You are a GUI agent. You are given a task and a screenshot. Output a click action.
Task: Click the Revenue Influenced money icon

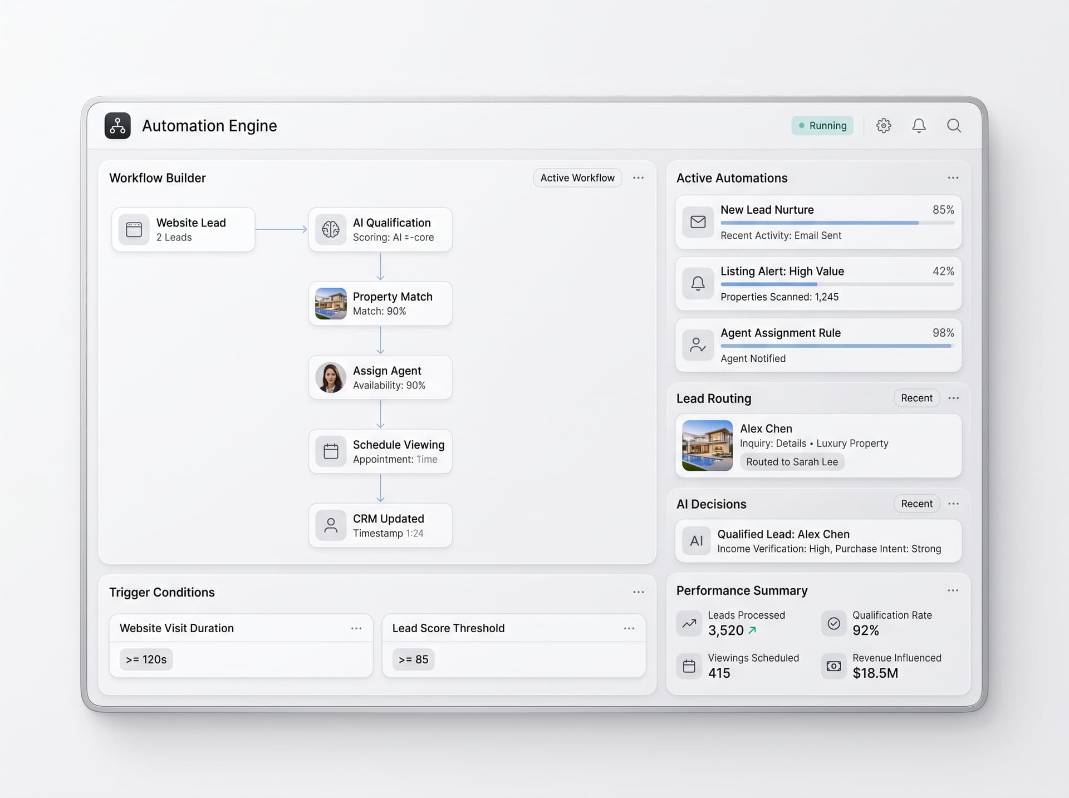[x=833, y=666]
